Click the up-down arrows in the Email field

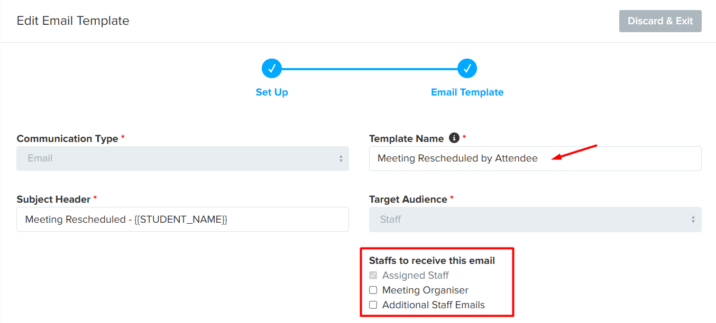(x=341, y=158)
